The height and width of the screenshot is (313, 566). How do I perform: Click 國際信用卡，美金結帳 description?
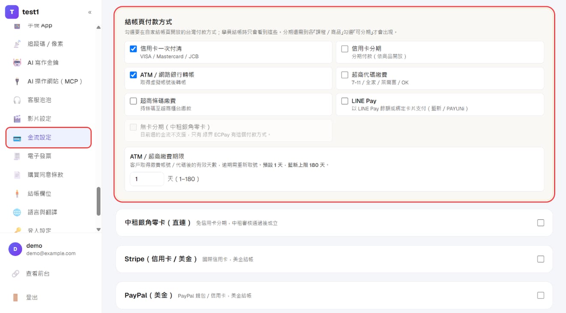click(x=228, y=259)
